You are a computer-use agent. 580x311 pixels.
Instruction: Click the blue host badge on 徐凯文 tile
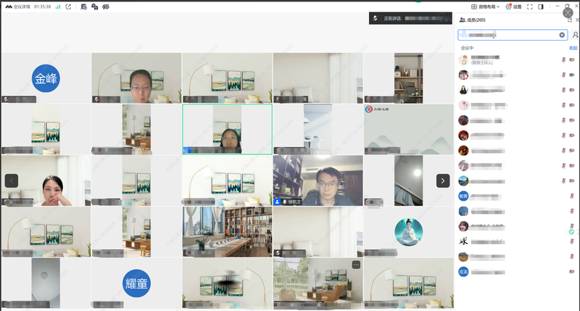coord(277,202)
